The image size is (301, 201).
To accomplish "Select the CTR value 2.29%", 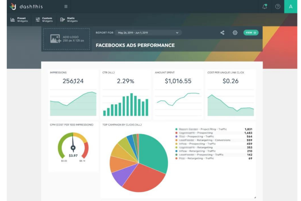I will pyautogui.click(x=126, y=81).
